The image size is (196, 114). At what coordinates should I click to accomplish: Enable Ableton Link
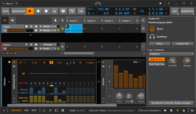81,11
